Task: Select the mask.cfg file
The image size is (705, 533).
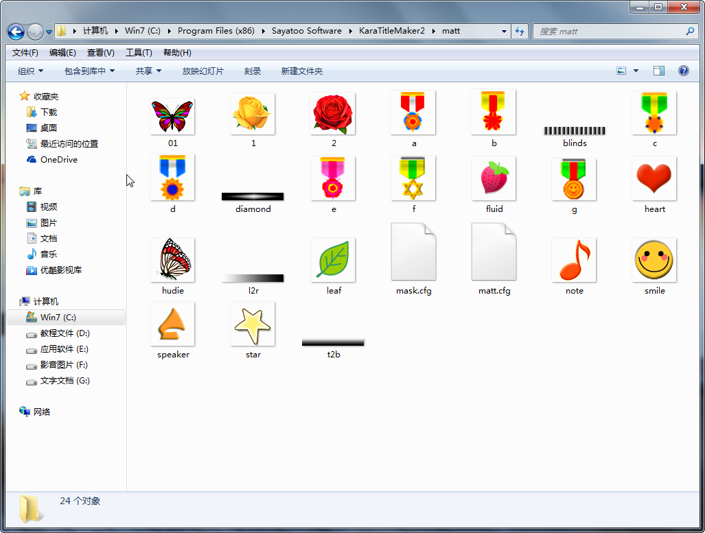Action: tap(413, 252)
